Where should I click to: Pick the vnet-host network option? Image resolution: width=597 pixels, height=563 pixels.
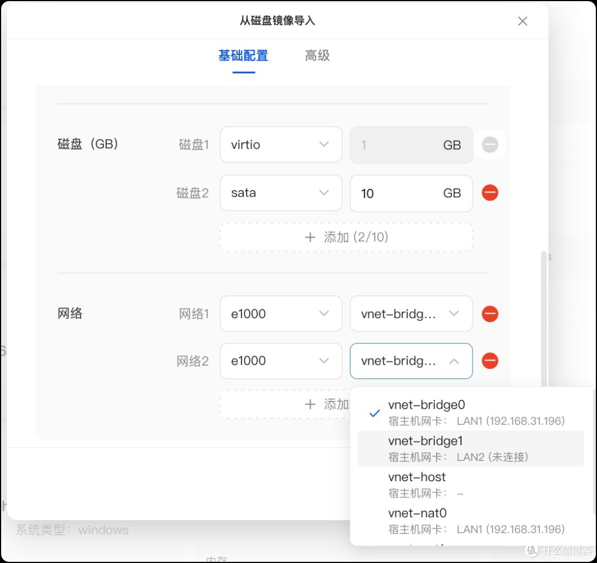tap(470, 485)
